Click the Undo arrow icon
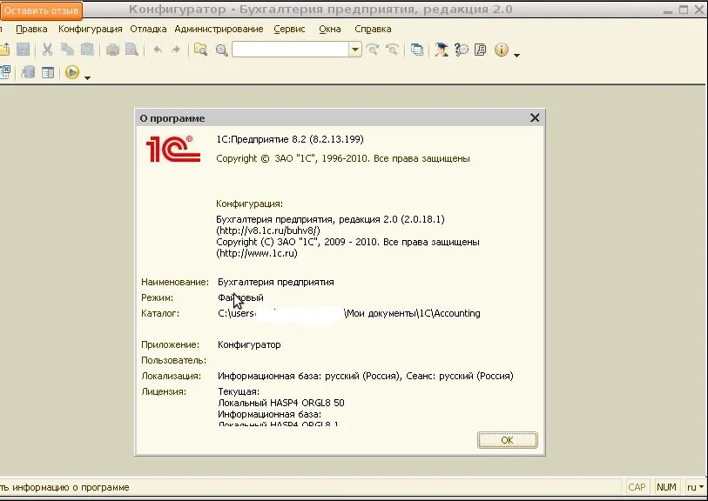708x501 pixels. coord(157,50)
